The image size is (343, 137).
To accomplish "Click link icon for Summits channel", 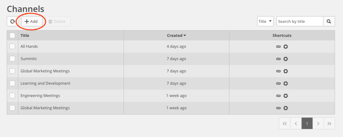I will click(278, 59).
